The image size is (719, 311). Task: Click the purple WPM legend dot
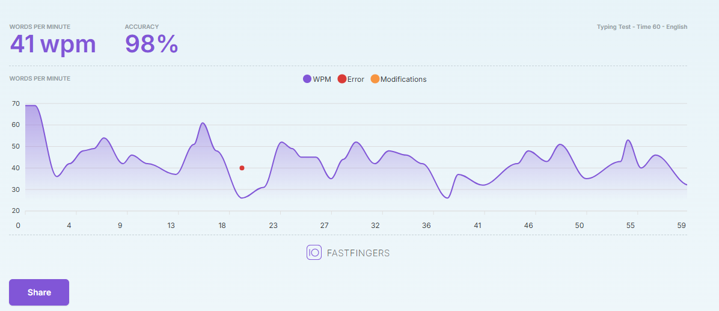307,79
